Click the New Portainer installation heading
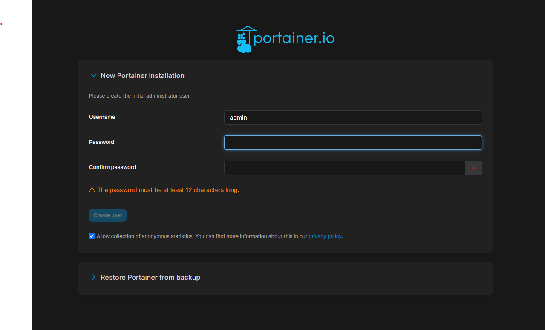 [142, 76]
